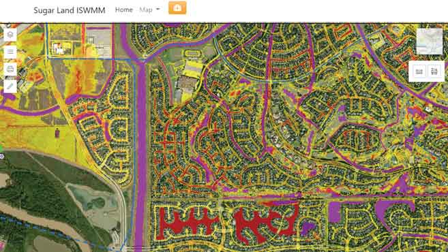This screenshot has height=252, width=448.
Task: Click the Sugar Land ISWMM title
Action: pos(70,10)
